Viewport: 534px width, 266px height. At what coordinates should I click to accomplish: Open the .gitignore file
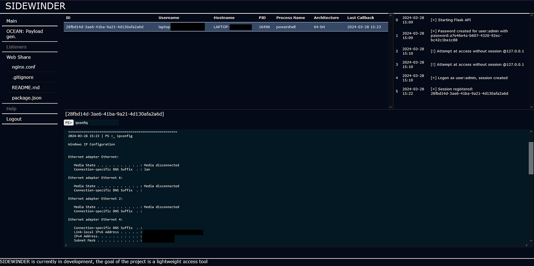[22, 77]
